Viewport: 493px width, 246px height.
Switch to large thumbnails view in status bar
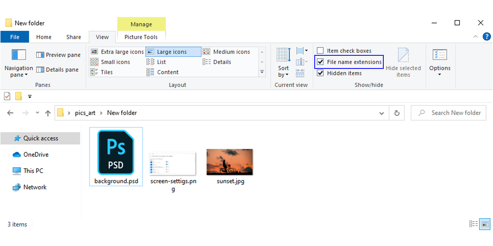tap(486, 224)
